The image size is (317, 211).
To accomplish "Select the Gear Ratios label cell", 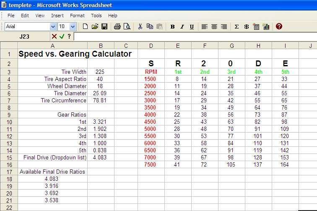I will [52, 115].
